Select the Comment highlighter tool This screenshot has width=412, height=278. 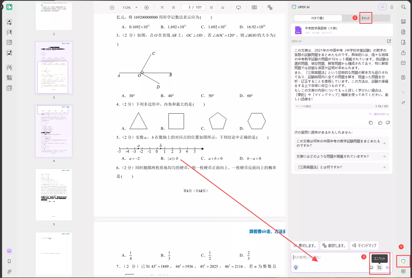point(9,22)
